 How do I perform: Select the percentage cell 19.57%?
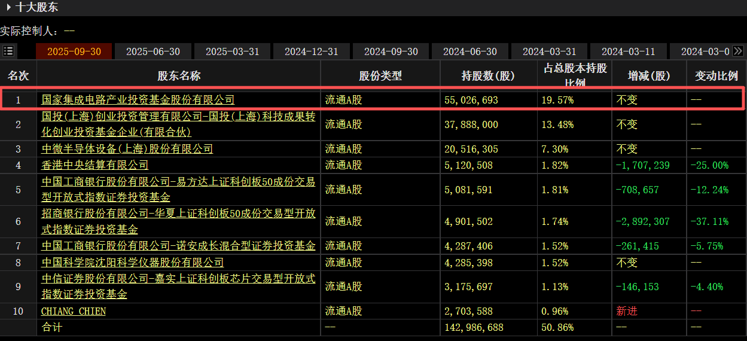[x=557, y=100]
